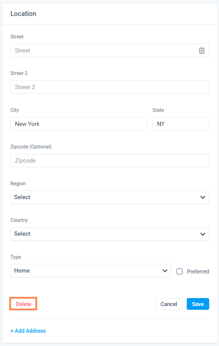Focus the Street input field
The image size is (219, 346).
click(x=110, y=50)
